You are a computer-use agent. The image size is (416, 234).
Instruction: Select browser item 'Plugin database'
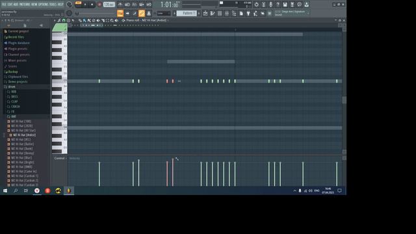(19, 43)
